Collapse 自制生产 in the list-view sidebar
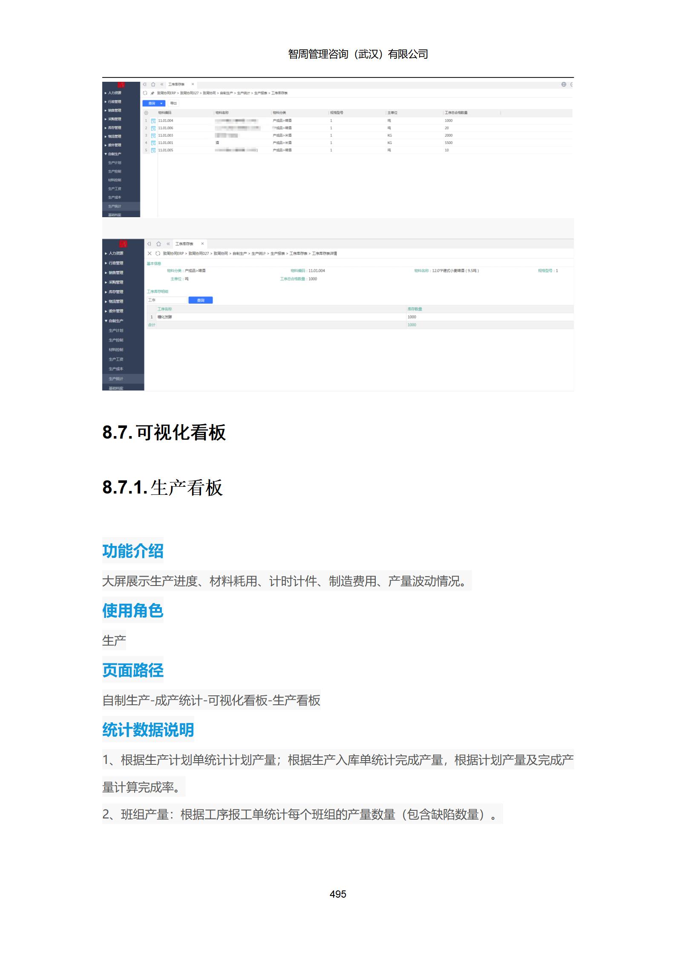676x956 pixels. (113, 154)
